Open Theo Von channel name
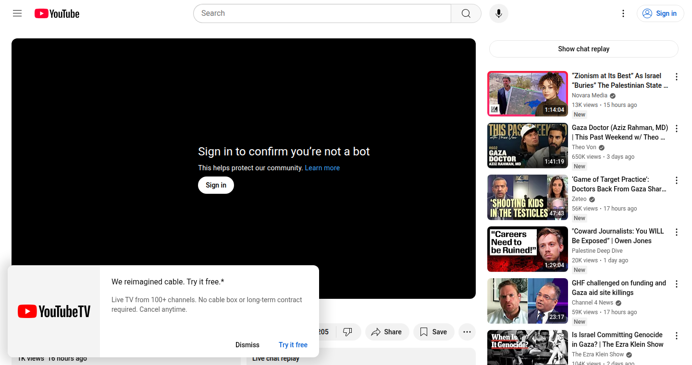The width and height of the screenshot is (692, 365). pos(584,147)
